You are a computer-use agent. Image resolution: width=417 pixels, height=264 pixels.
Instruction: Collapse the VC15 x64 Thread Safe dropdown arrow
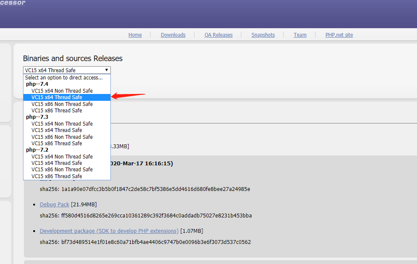(106, 70)
